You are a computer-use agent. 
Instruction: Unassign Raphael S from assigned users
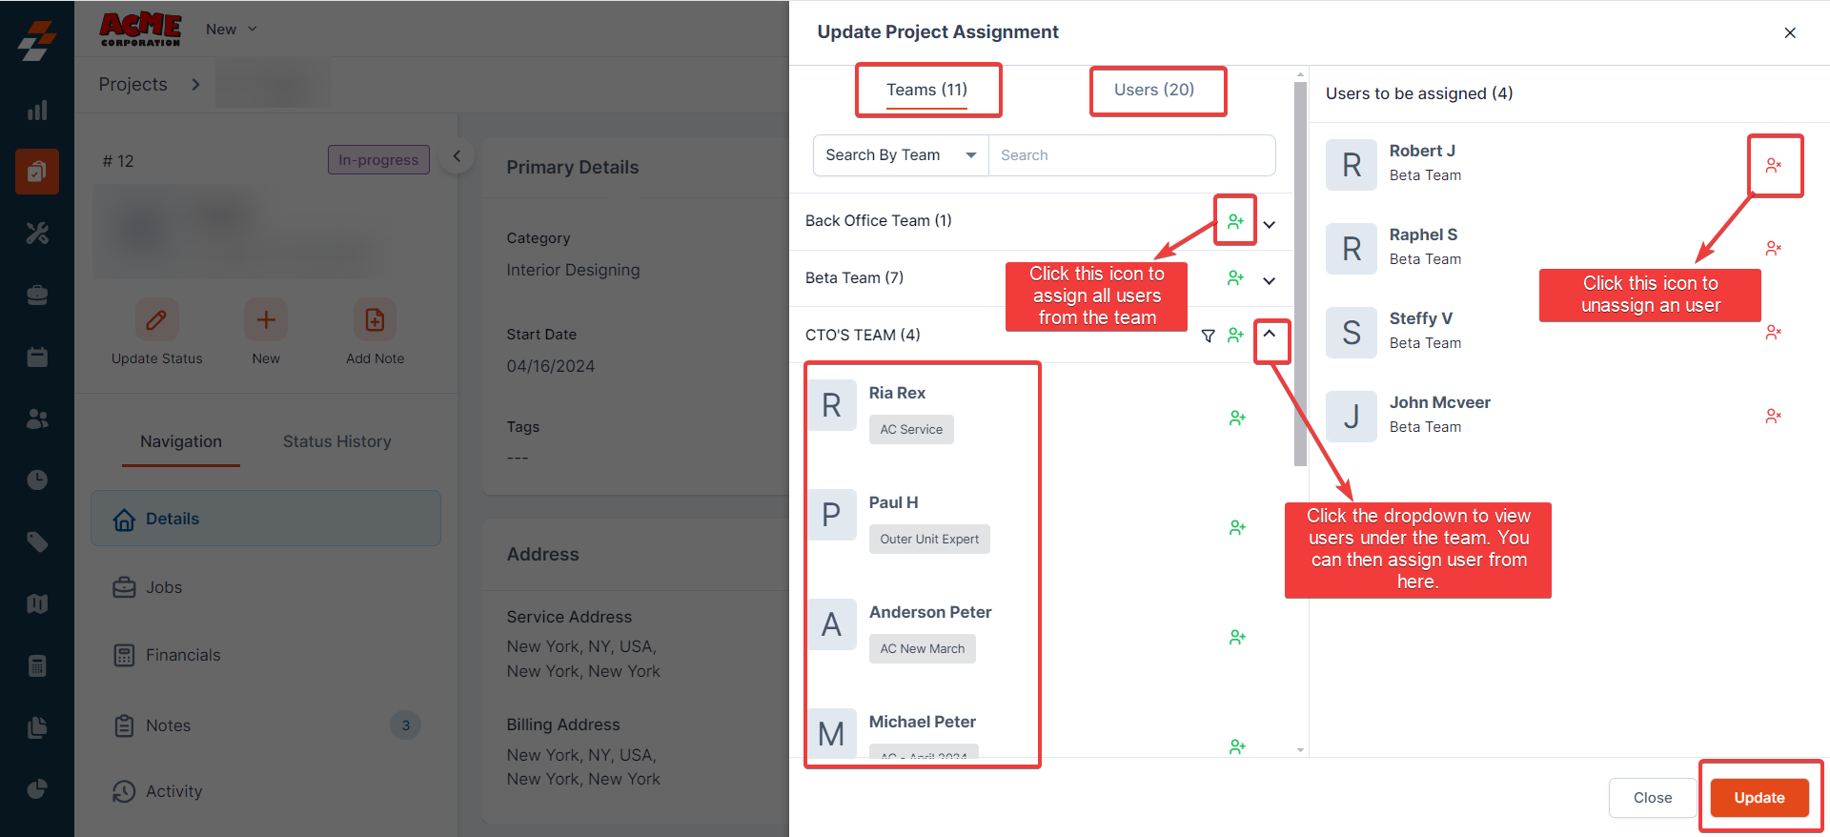[1773, 248]
